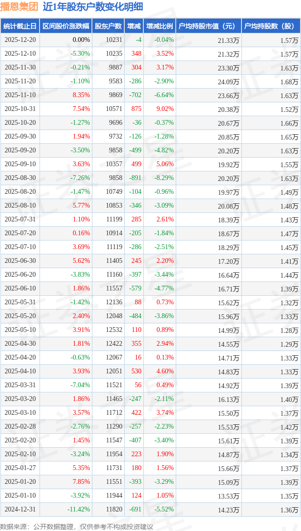Viewport: 301px width, 531px height.
Task: Click the 增减比例 column header
Action: (x=160, y=26)
